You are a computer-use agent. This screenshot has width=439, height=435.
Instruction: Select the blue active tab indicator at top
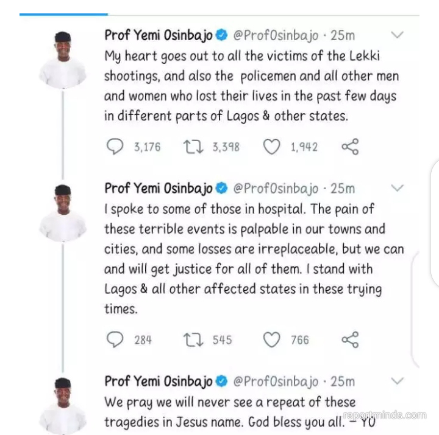pyautogui.click(x=63, y=13)
